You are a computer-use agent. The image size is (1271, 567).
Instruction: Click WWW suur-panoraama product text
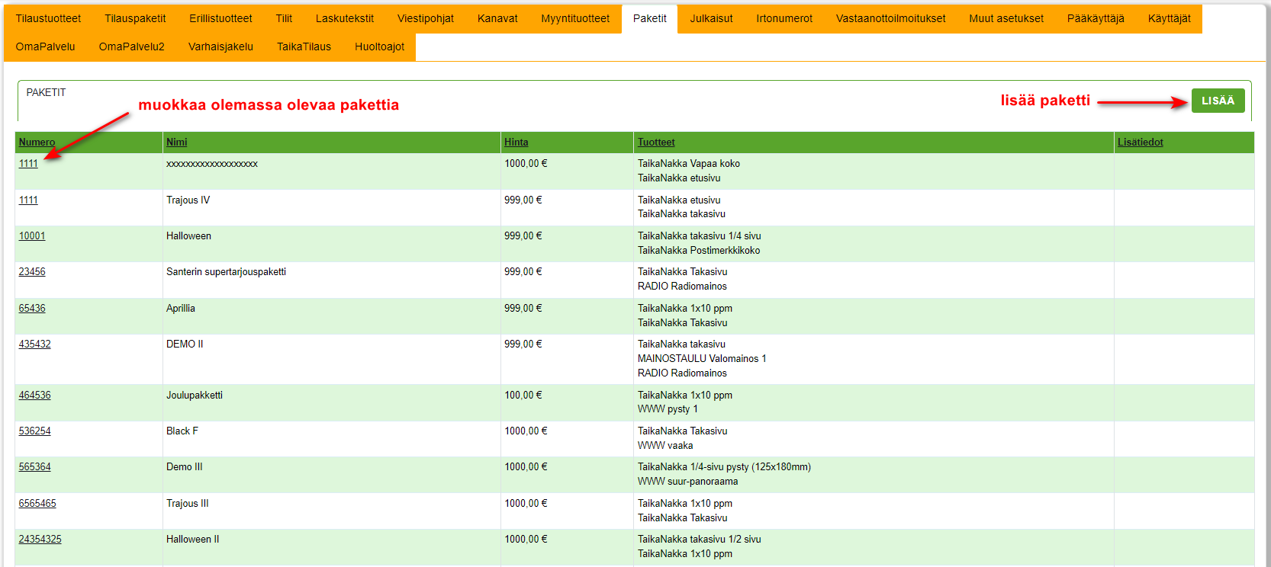point(688,482)
